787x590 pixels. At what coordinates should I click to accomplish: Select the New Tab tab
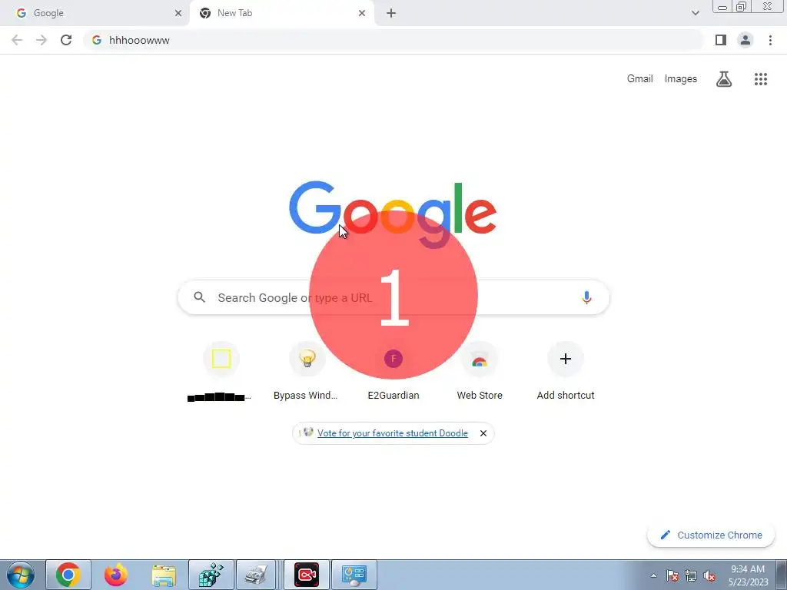[x=281, y=13]
